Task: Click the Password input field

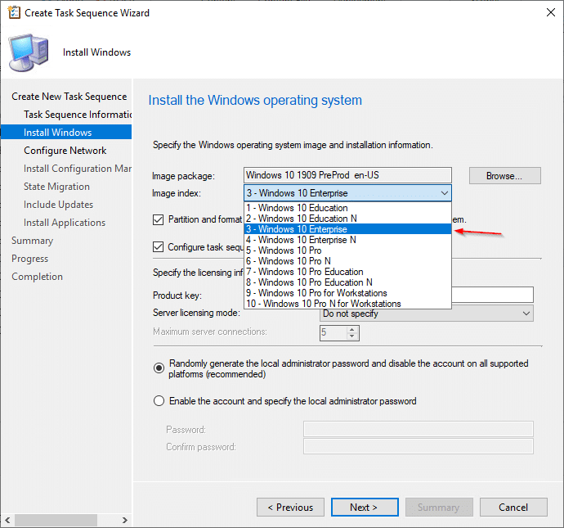Action: tap(419, 429)
